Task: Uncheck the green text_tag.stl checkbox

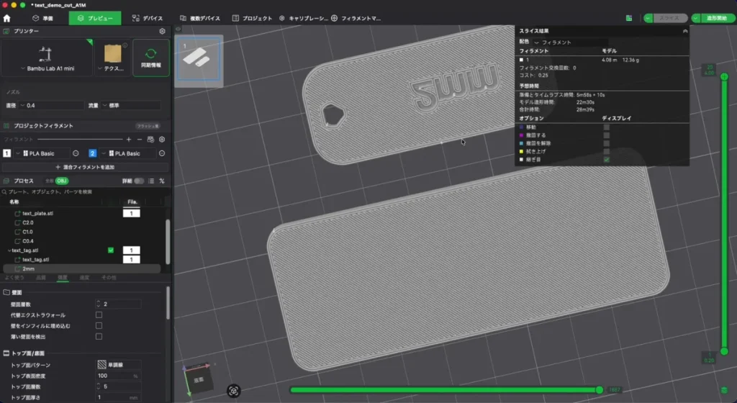Action: coord(111,250)
